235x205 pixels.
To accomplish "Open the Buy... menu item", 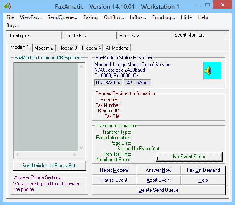I will coord(12,25).
